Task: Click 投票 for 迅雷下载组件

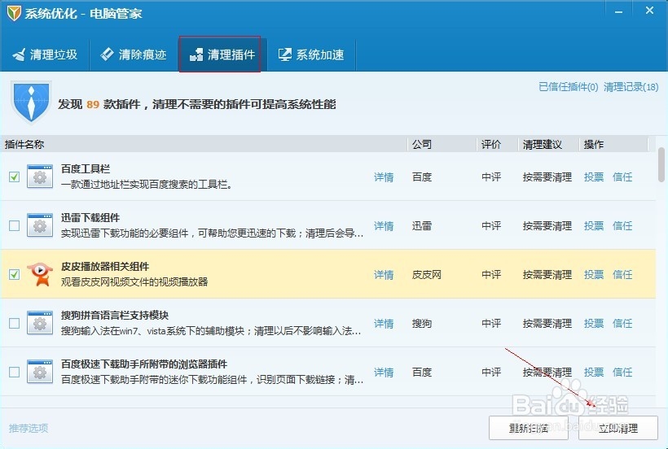Action: tap(593, 226)
